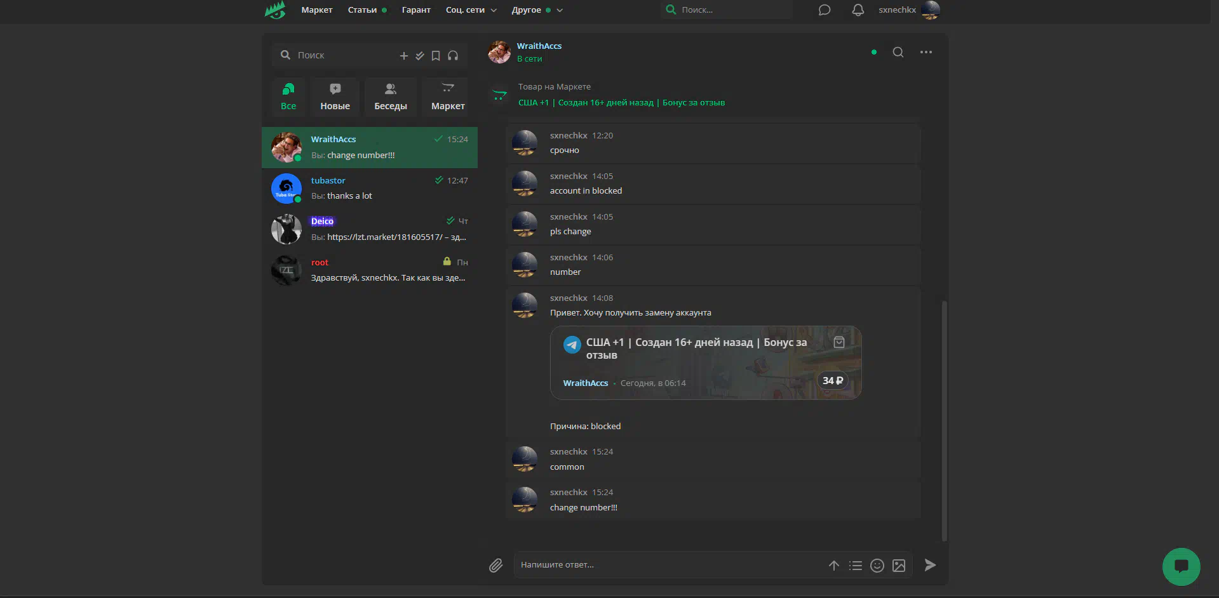Screen dimensions: 1219x598
Task: Click the lock icon on root conversation
Action: [x=447, y=262]
